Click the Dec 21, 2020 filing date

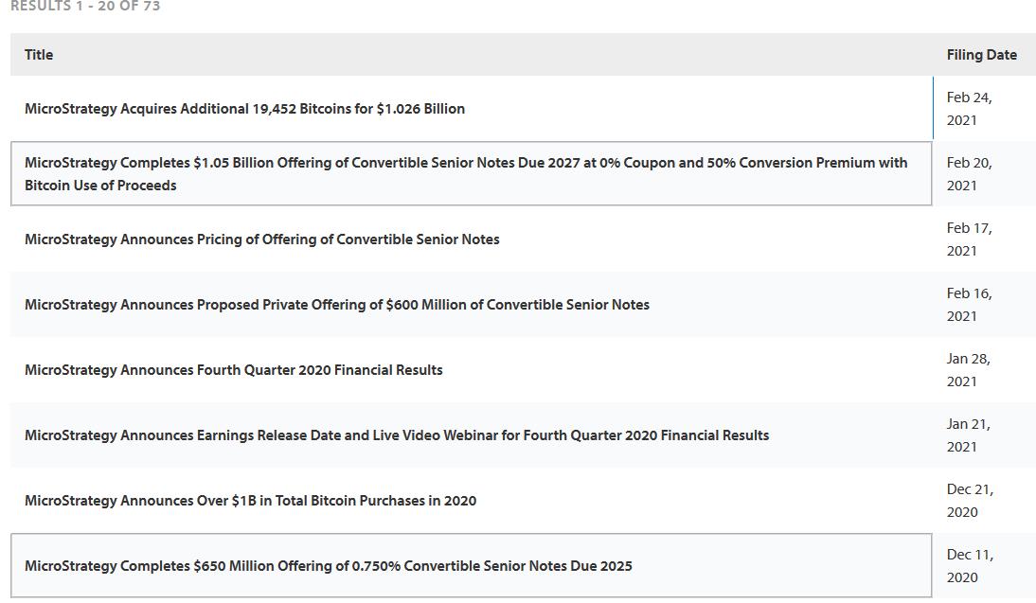pos(969,501)
